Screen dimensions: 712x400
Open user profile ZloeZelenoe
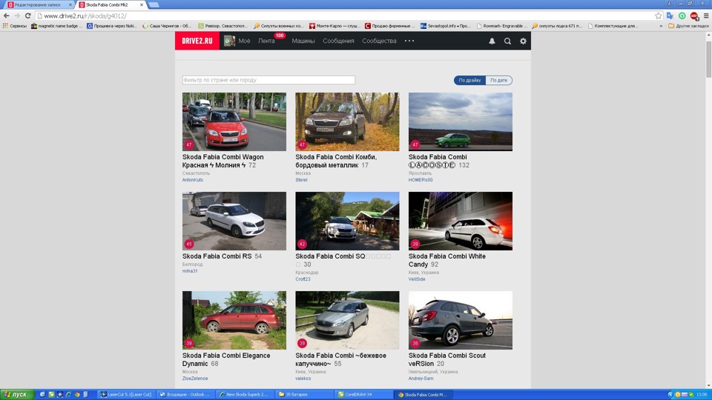pos(195,379)
